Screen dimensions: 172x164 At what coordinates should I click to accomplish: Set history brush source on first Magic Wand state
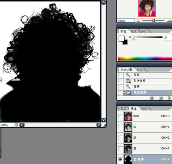120,75
